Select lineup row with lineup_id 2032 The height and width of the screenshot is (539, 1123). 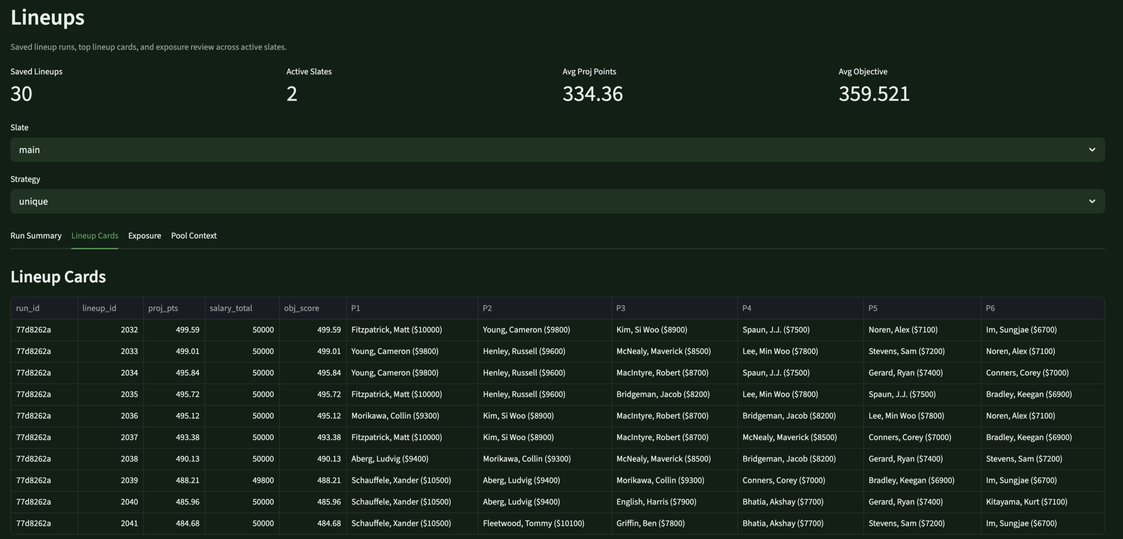coord(129,330)
